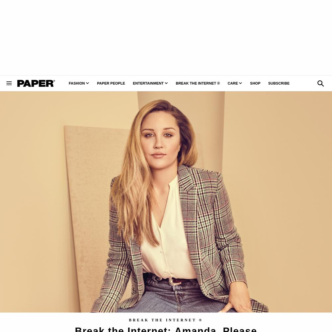Open the hamburger menu beside the PAPER logo
332x332 pixels.
[9, 83]
